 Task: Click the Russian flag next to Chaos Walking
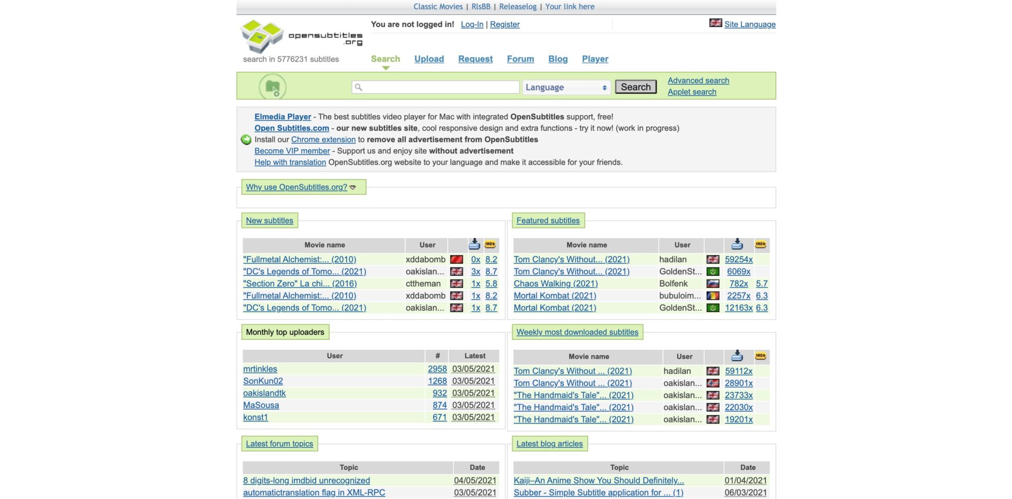click(713, 284)
